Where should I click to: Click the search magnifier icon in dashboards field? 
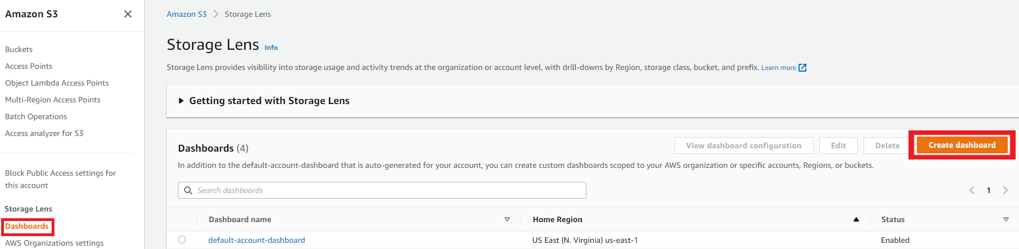pyautogui.click(x=188, y=190)
